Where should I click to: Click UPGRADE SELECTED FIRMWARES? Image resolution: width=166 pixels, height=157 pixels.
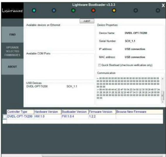(12, 51)
